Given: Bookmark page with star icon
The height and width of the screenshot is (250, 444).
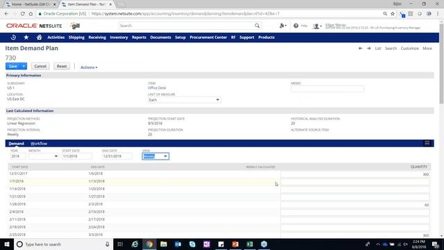Looking at the screenshot, I should [x=393, y=14].
